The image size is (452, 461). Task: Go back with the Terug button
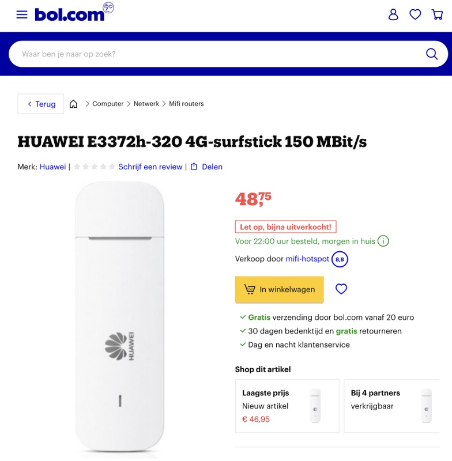[x=41, y=104]
